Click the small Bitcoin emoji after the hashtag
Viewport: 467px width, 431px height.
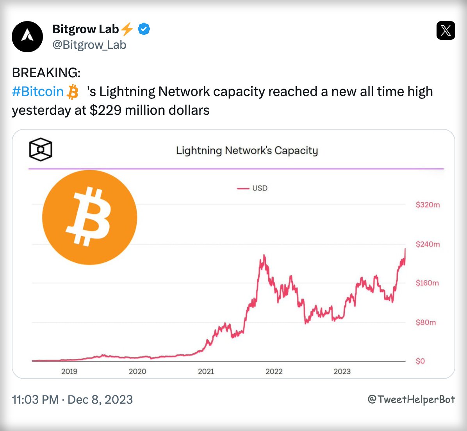click(73, 92)
